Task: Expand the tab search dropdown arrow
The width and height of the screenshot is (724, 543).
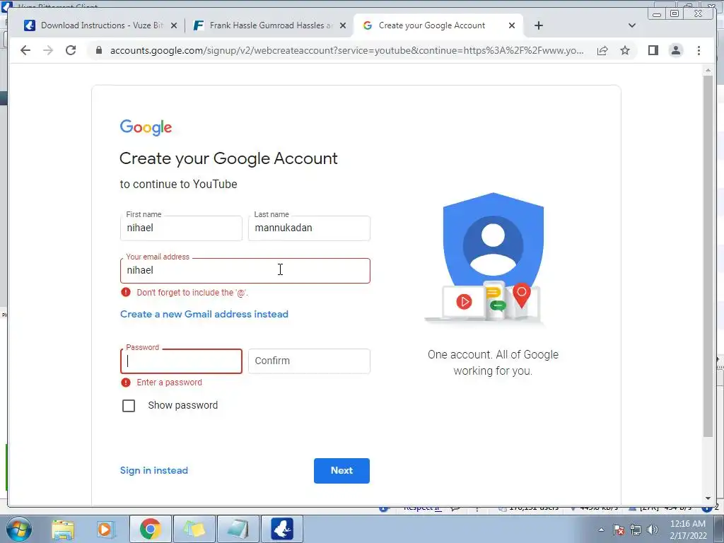Action: point(632,25)
